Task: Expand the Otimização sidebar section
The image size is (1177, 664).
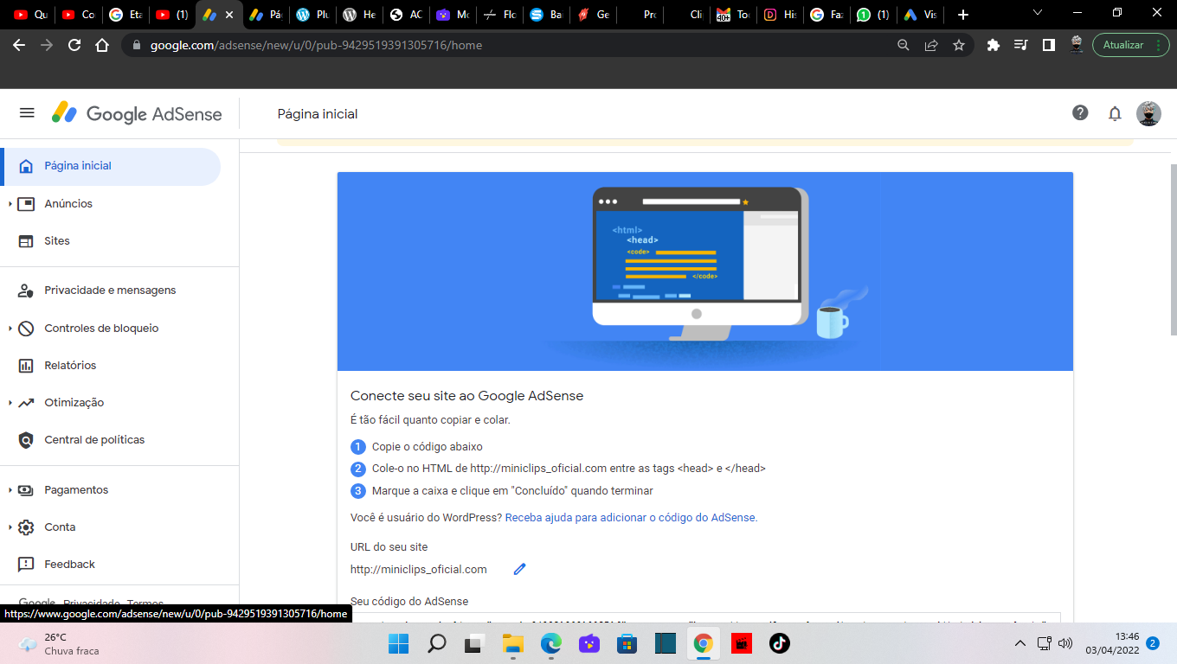Action: (10, 403)
